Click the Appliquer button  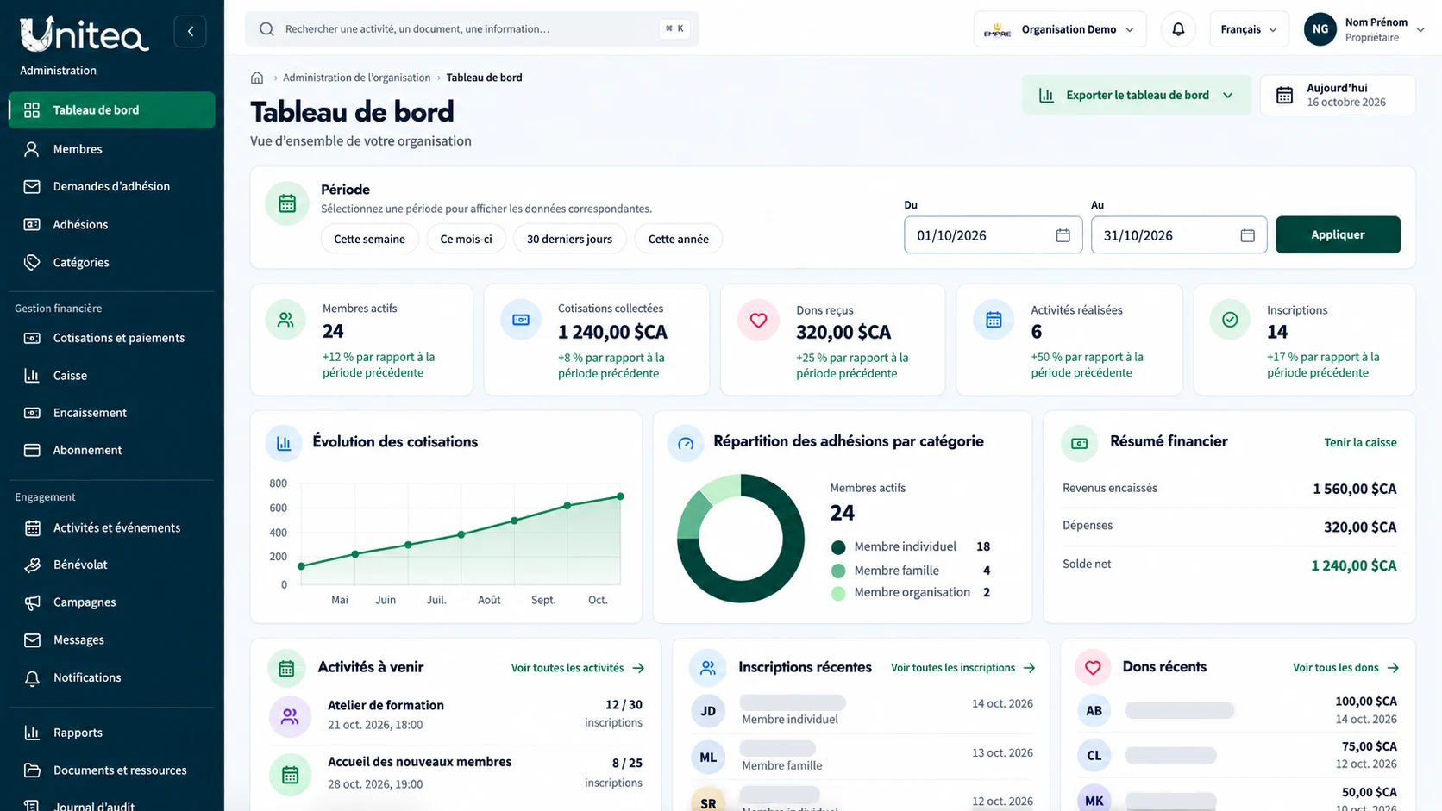[x=1338, y=234]
